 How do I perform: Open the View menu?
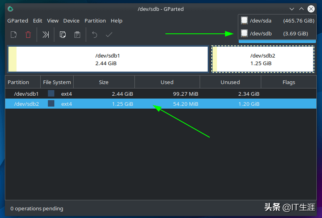click(x=53, y=21)
